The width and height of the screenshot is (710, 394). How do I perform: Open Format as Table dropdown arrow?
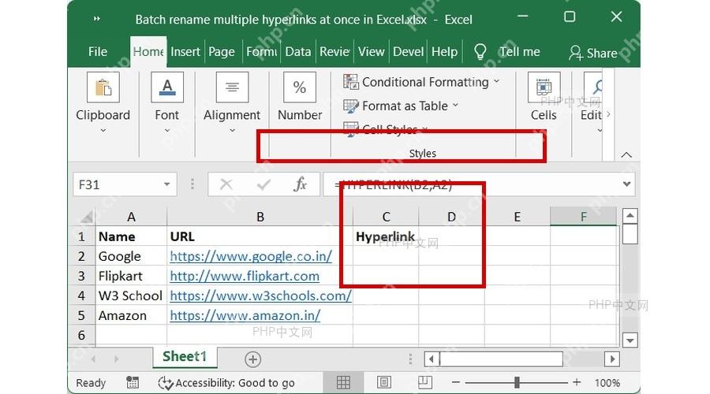455,106
